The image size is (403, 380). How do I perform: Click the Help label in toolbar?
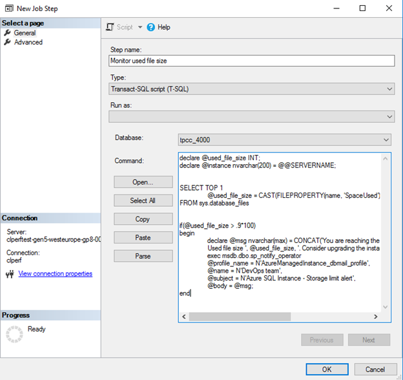[164, 27]
